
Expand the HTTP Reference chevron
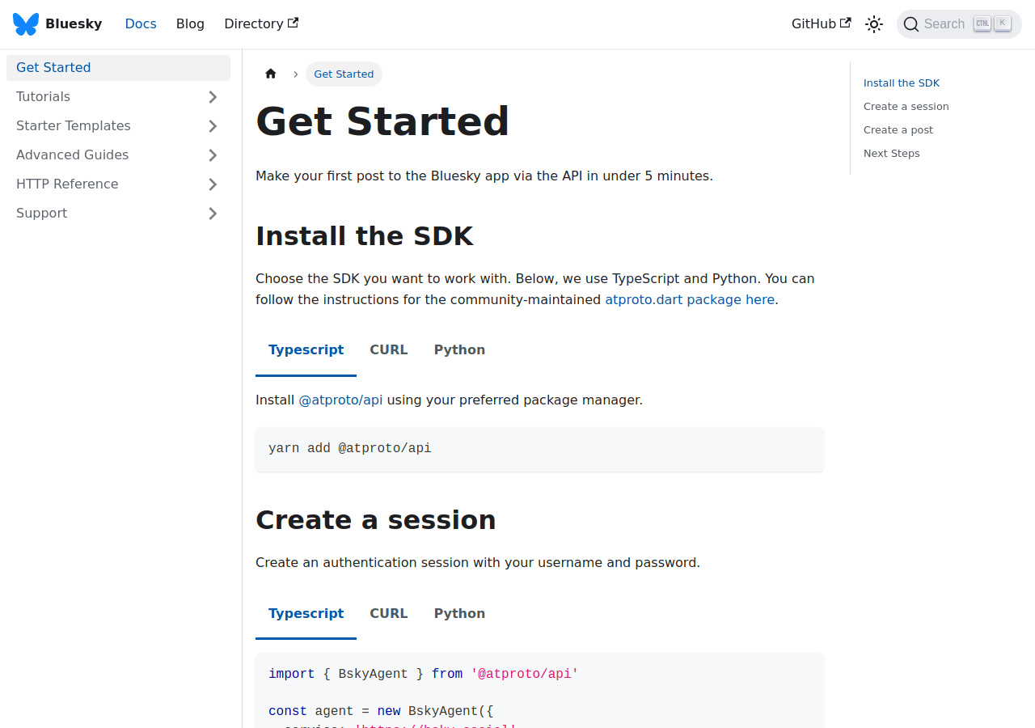(213, 184)
